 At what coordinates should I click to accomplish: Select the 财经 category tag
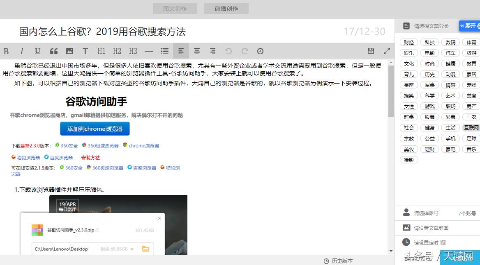point(409,42)
